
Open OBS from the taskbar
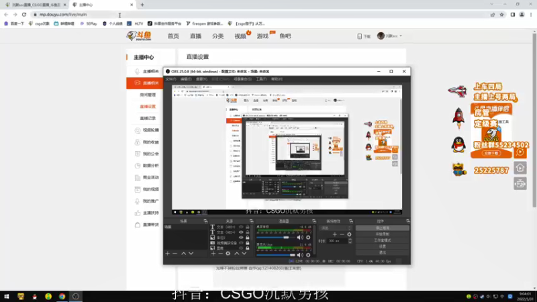[76, 297]
